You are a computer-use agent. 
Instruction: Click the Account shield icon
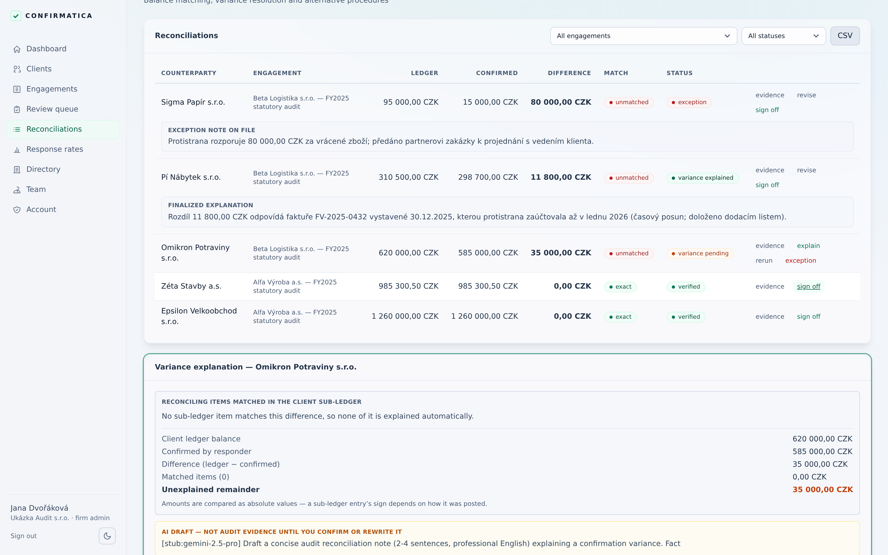tap(17, 210)
